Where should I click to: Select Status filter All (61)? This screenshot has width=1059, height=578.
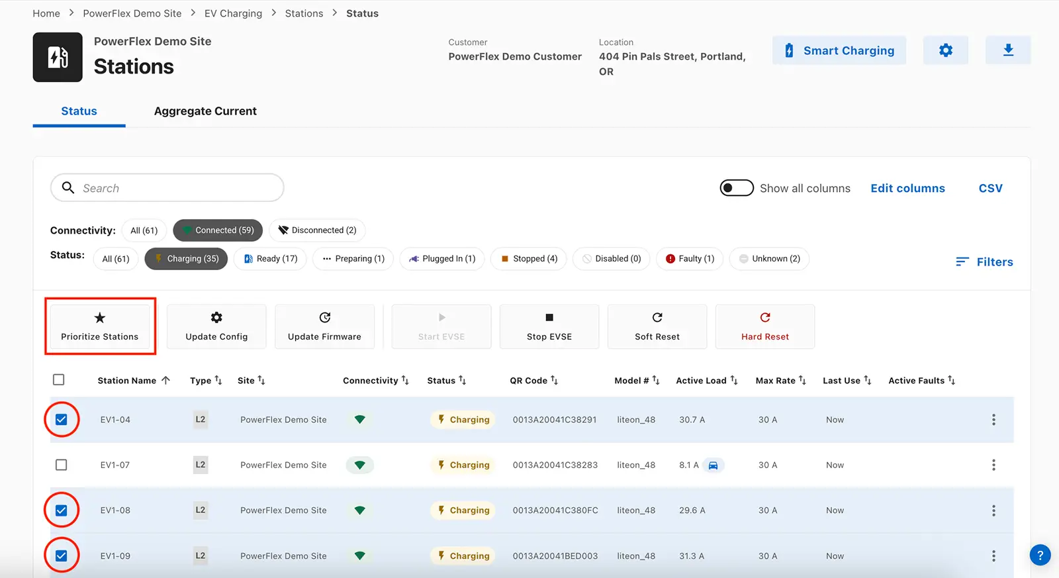click(116, 259)
